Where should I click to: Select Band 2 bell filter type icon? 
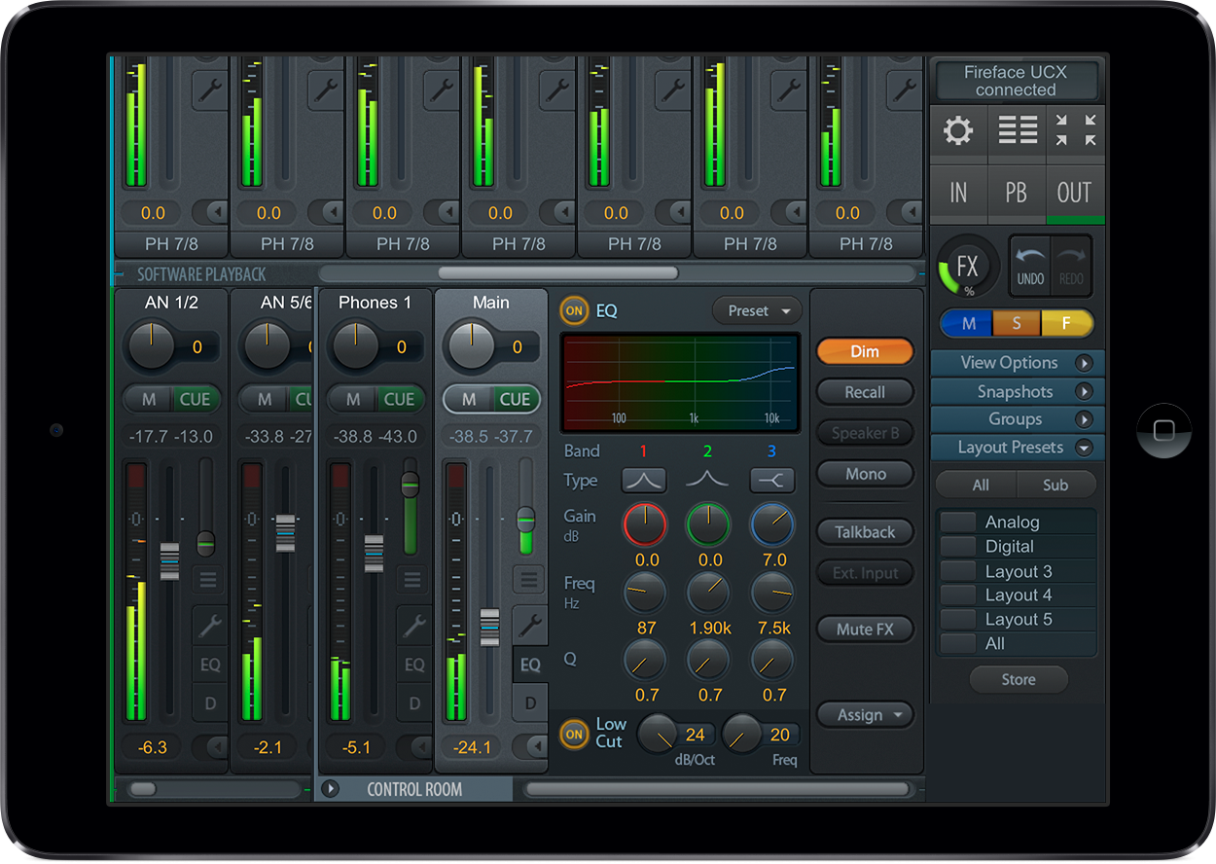tap(707, 480)
